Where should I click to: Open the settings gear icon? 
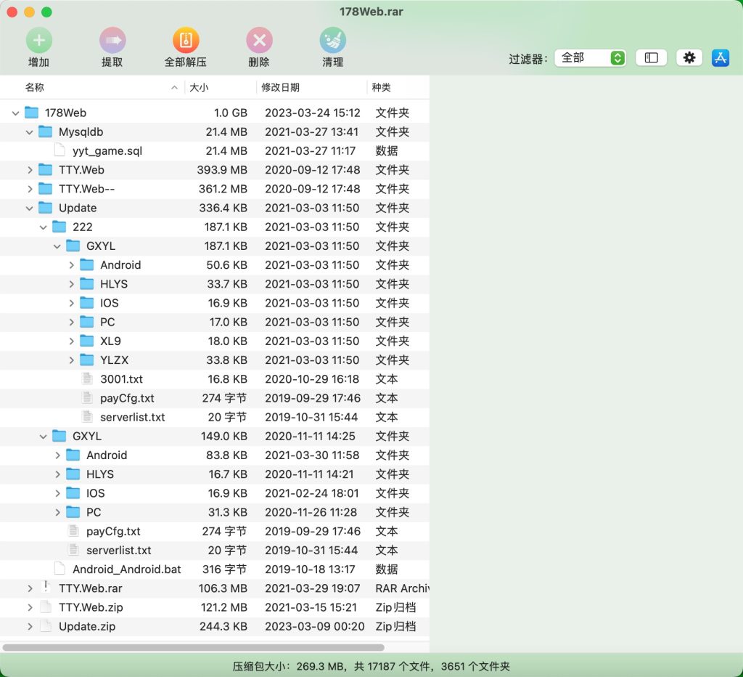pos(689,58)
